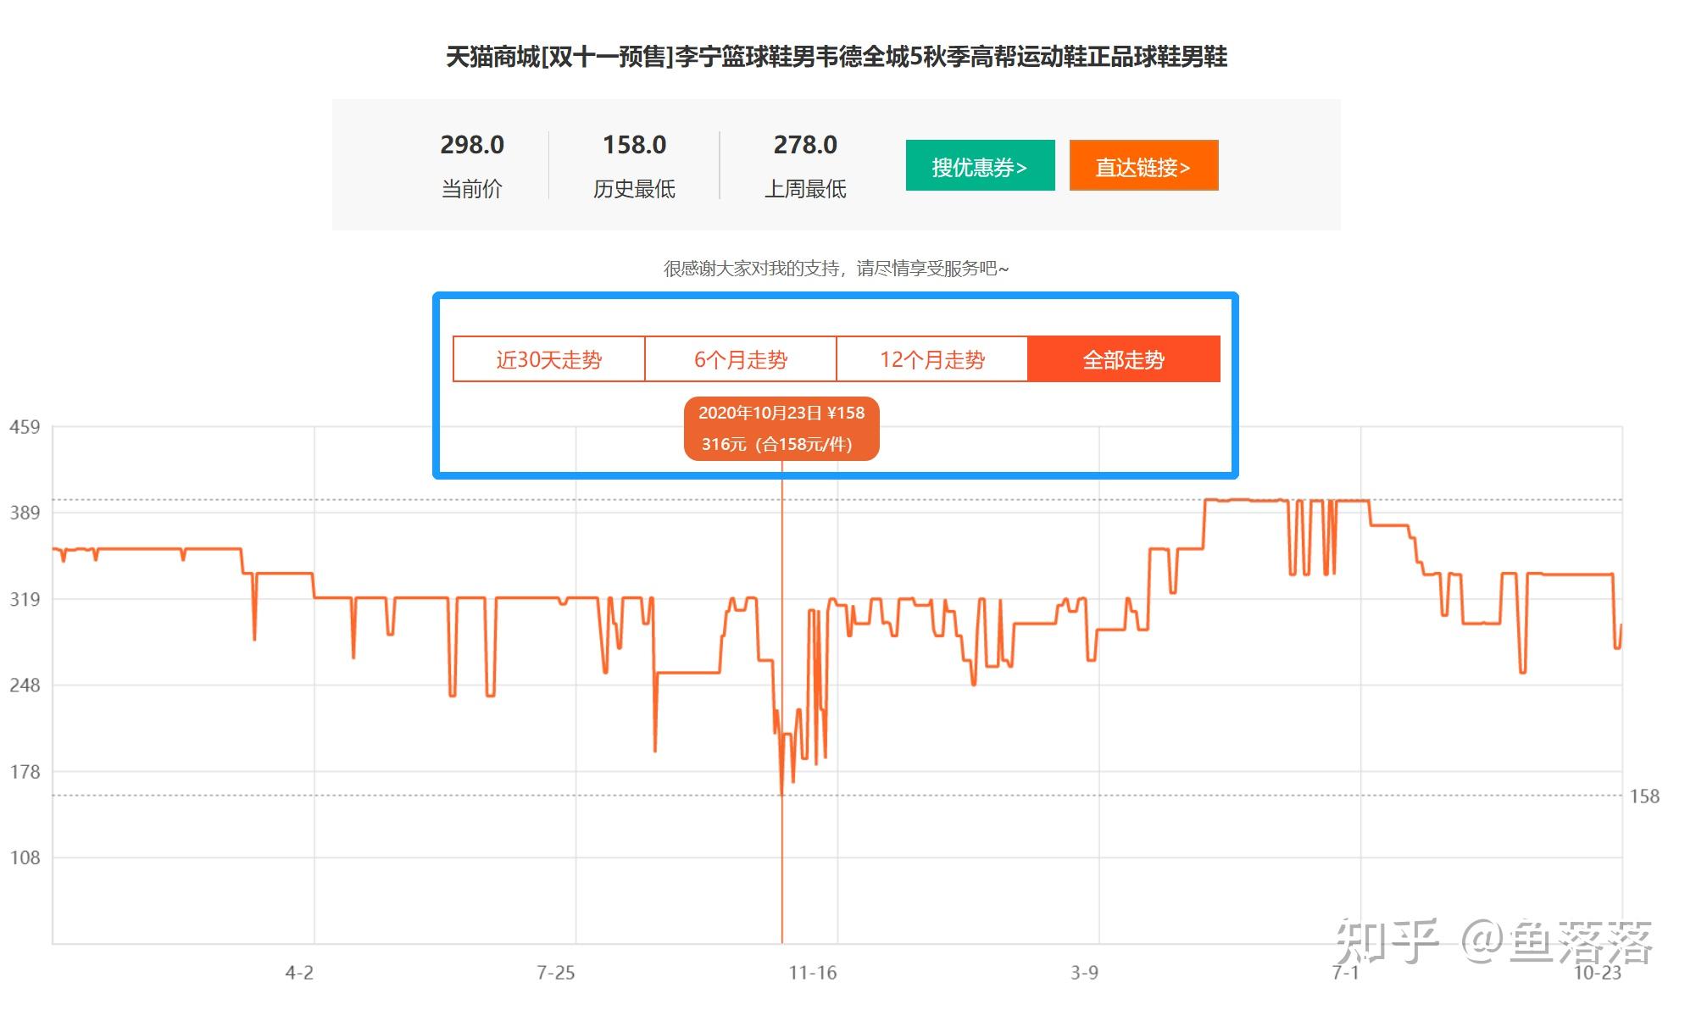
Task: Click the 当前价 label
Action: coord(472,189)
